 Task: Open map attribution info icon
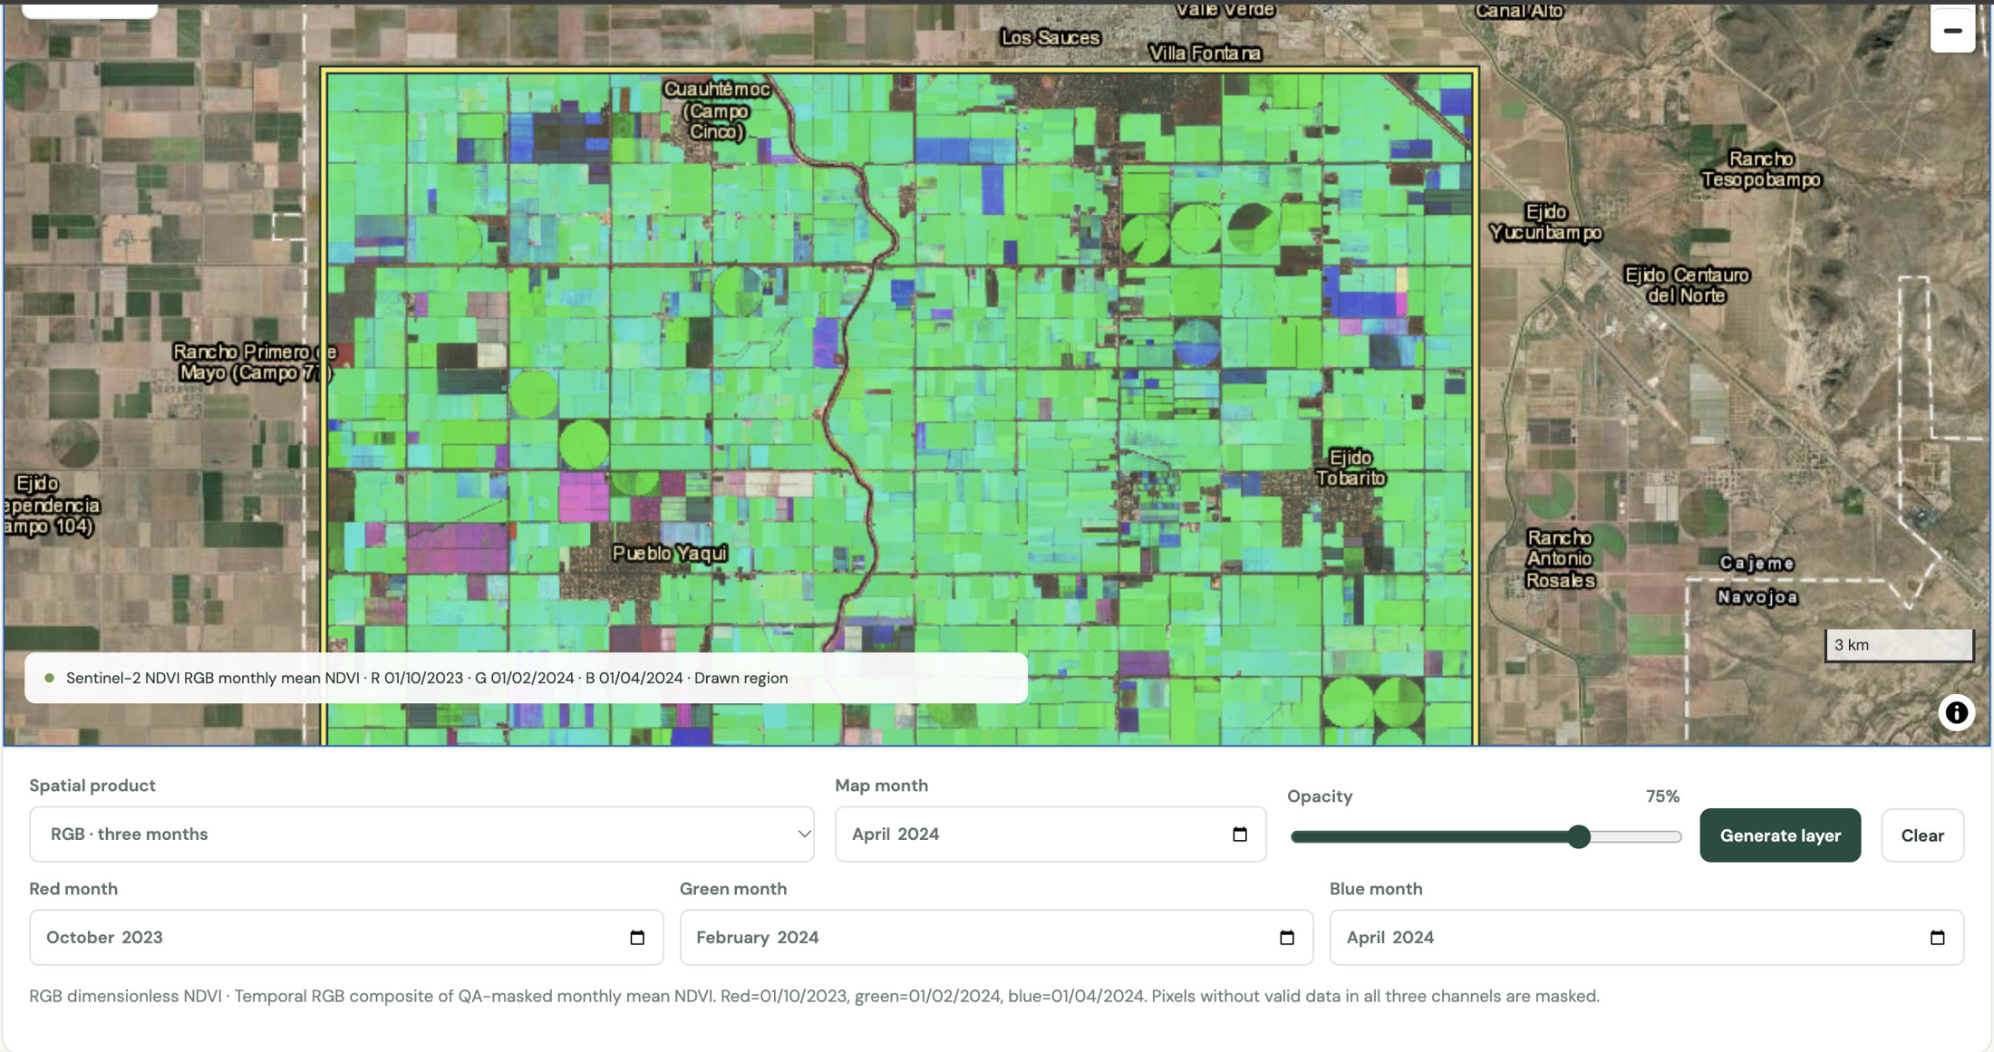coord(1956,712)
